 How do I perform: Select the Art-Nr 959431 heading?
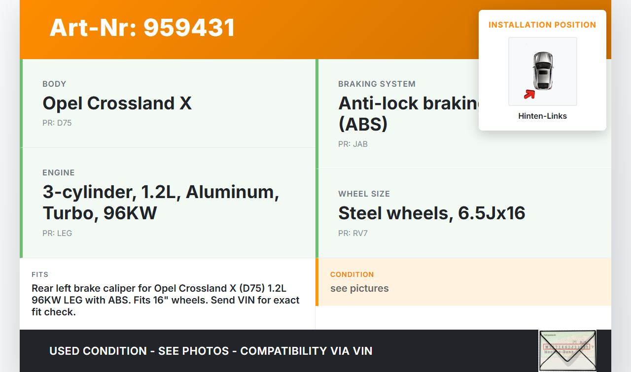pyautogui.click(x=142, y=28)
